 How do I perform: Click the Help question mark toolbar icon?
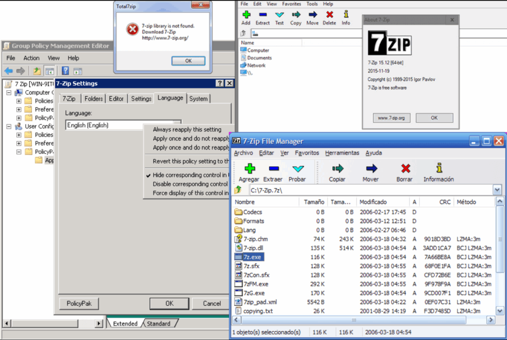point(65,70)
